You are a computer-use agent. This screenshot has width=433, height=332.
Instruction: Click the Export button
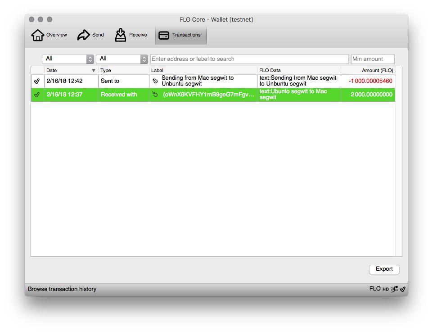[384, 269]
